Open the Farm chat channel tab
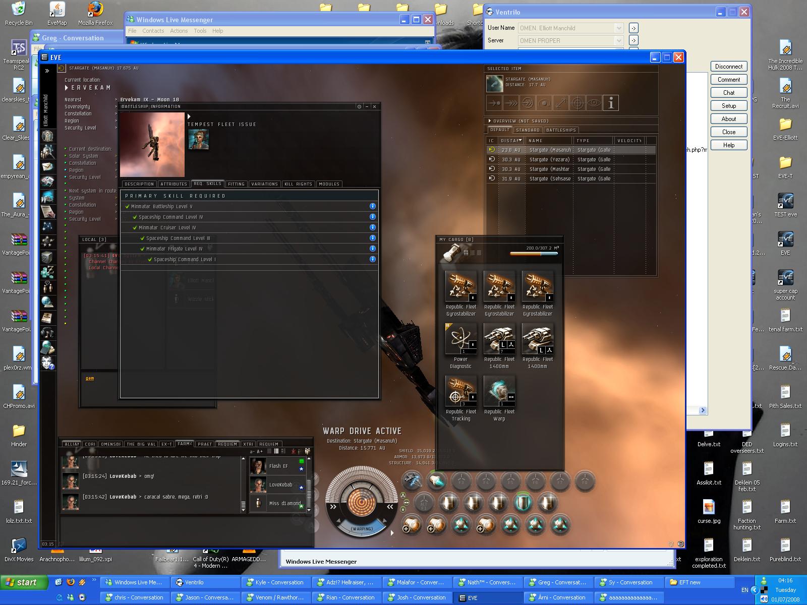This screenshot has height=605, width=807. [185, 444]
